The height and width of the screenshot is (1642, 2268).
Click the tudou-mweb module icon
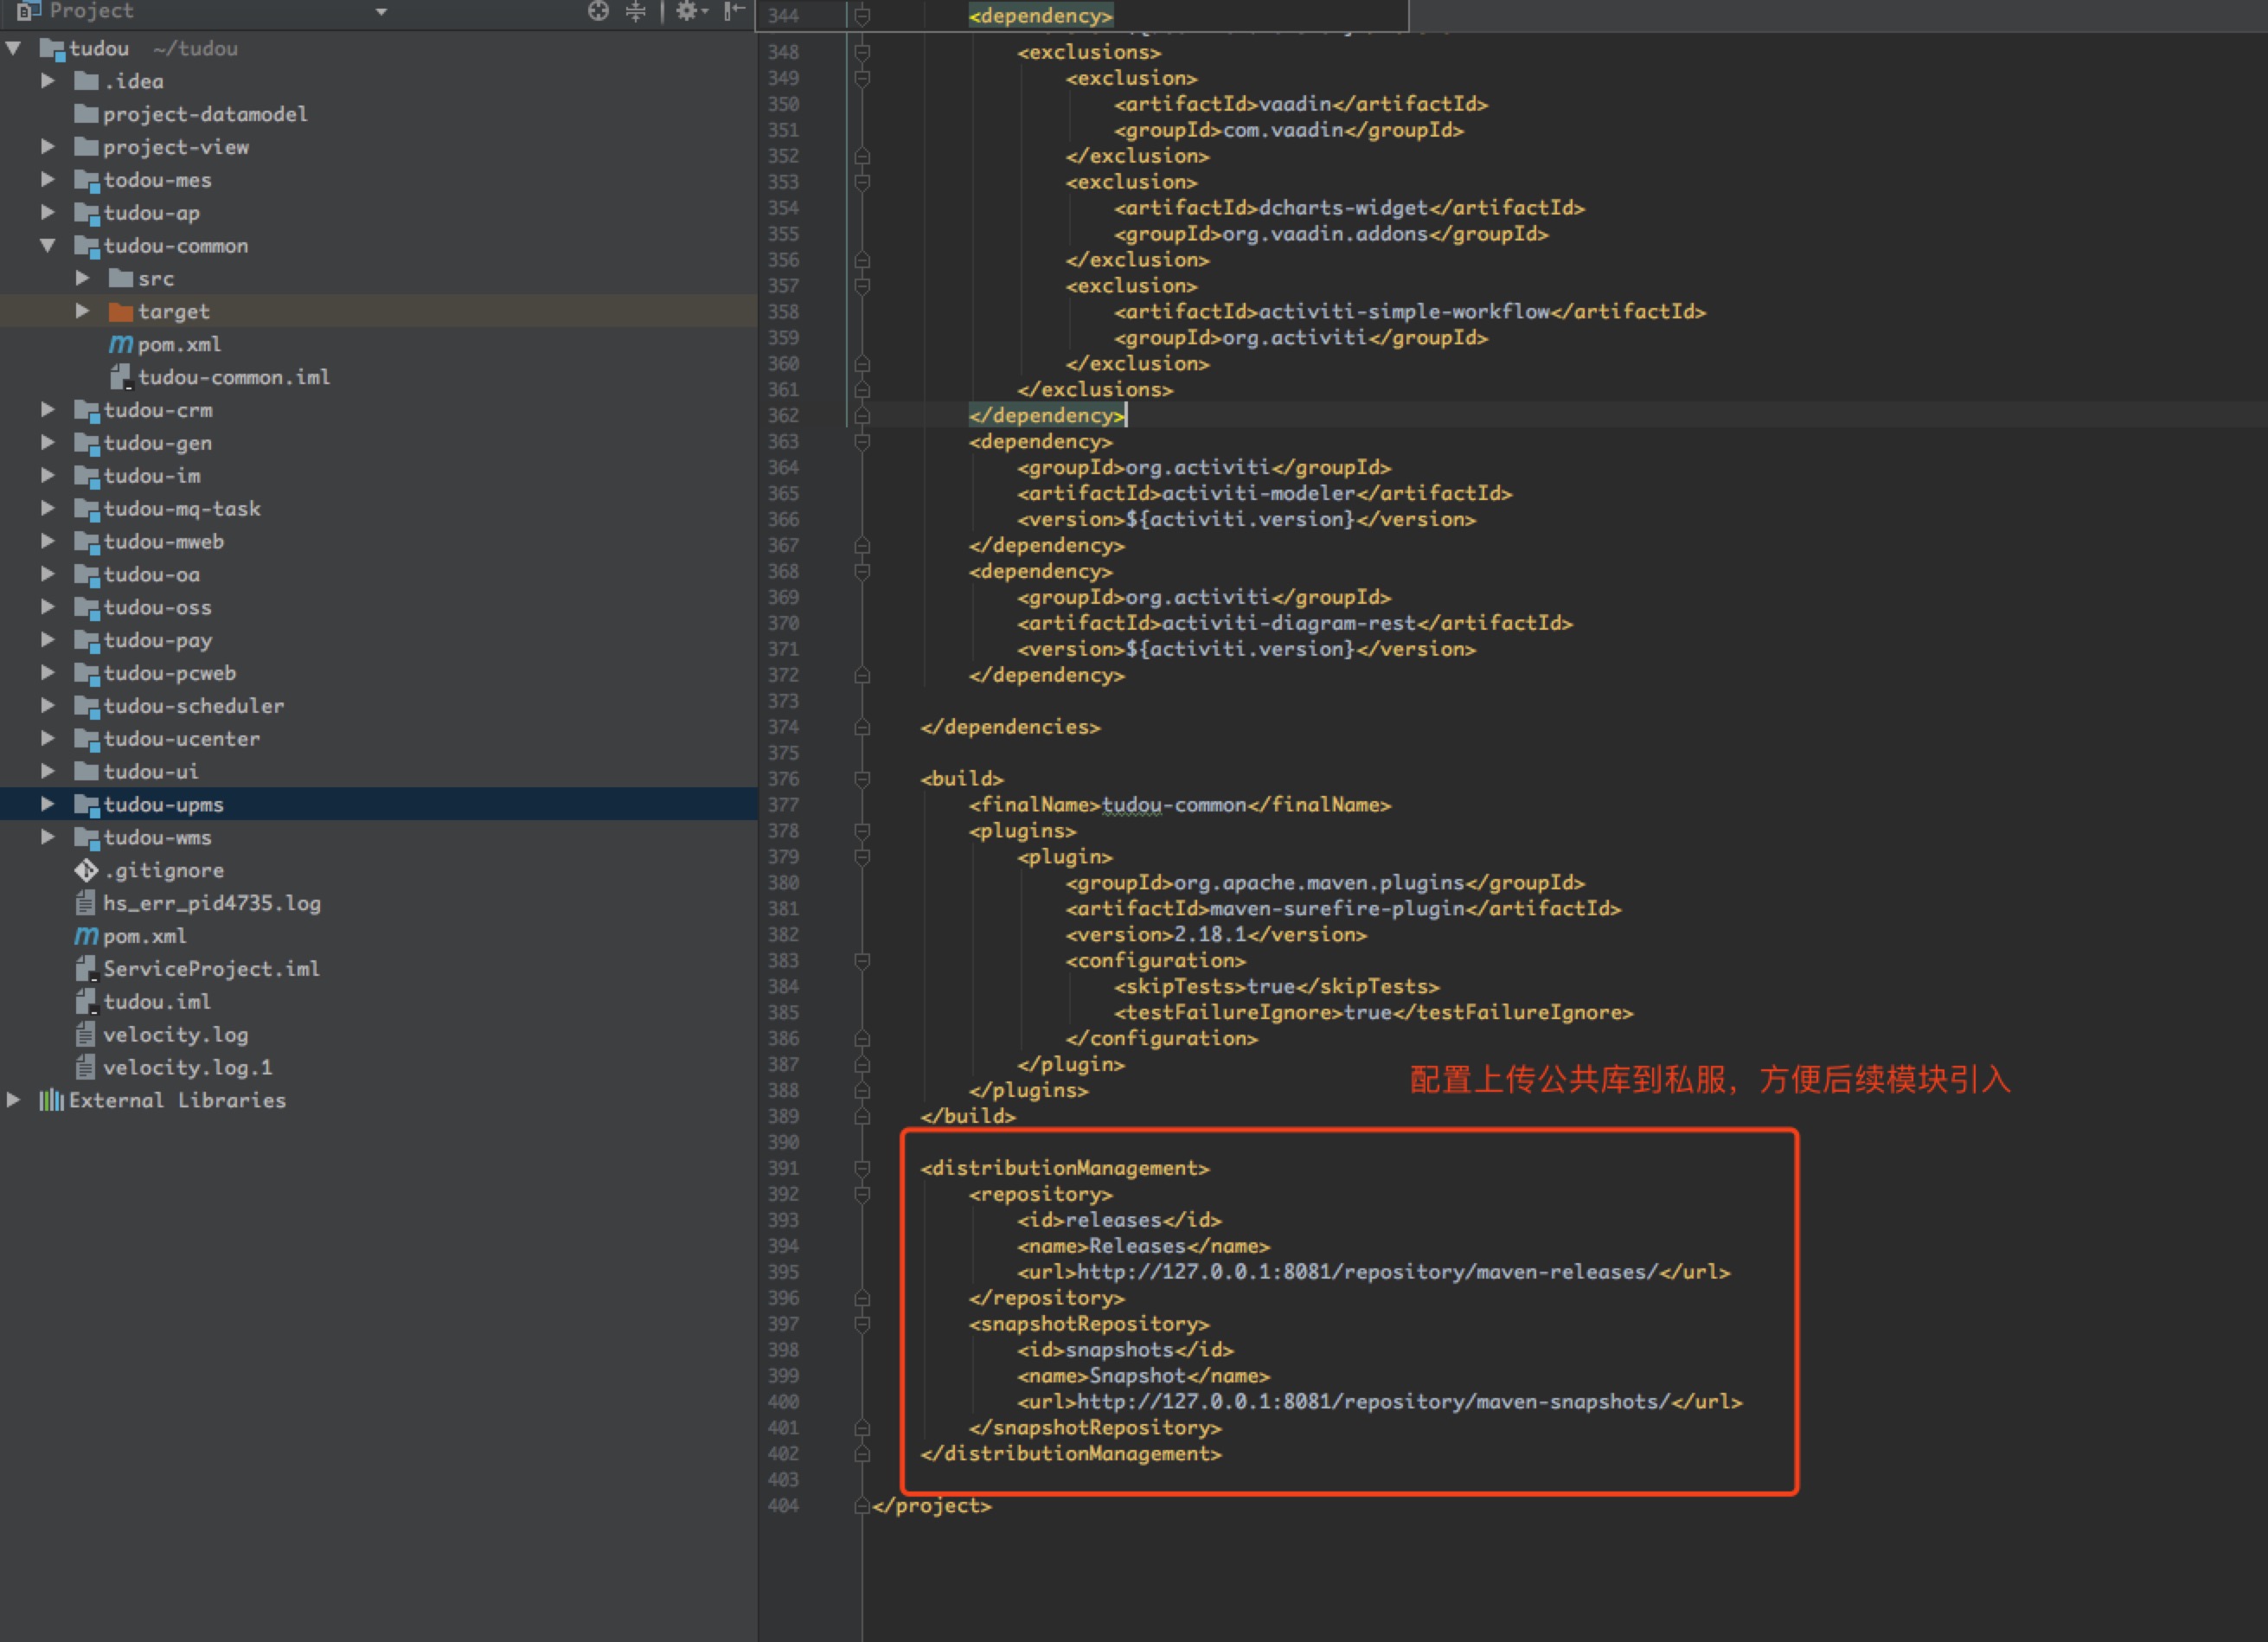tap(87, 542)
